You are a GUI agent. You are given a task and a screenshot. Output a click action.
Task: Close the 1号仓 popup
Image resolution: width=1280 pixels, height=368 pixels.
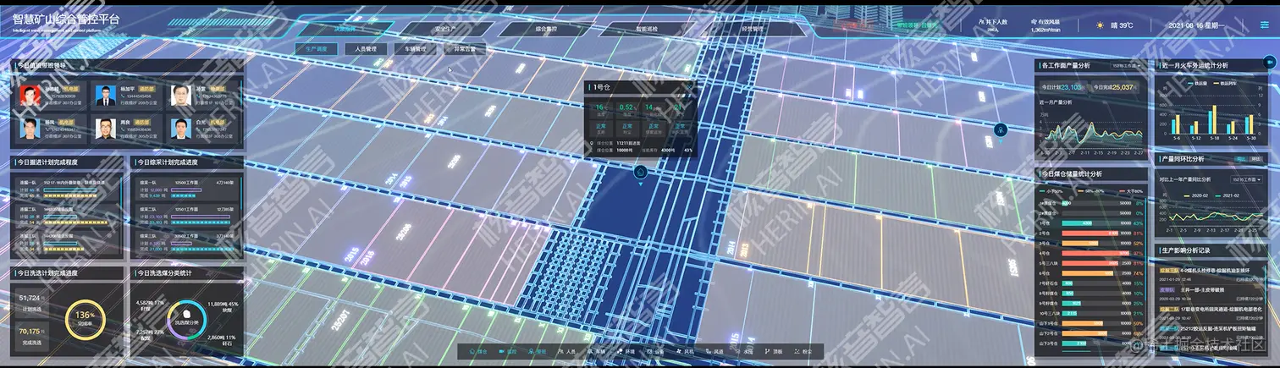pyautogui.click(x=687, y=86)
